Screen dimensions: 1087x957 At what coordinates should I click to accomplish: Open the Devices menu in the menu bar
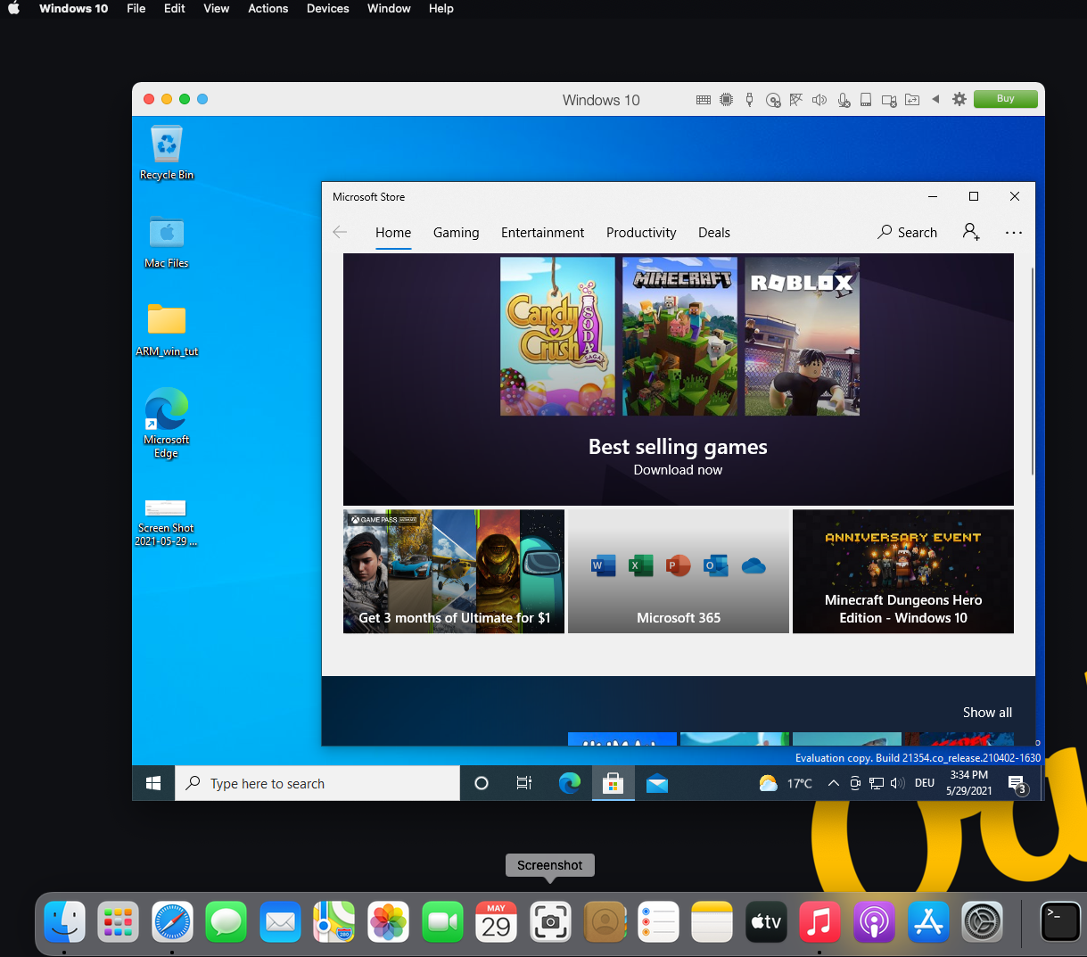tap(327, 8)
